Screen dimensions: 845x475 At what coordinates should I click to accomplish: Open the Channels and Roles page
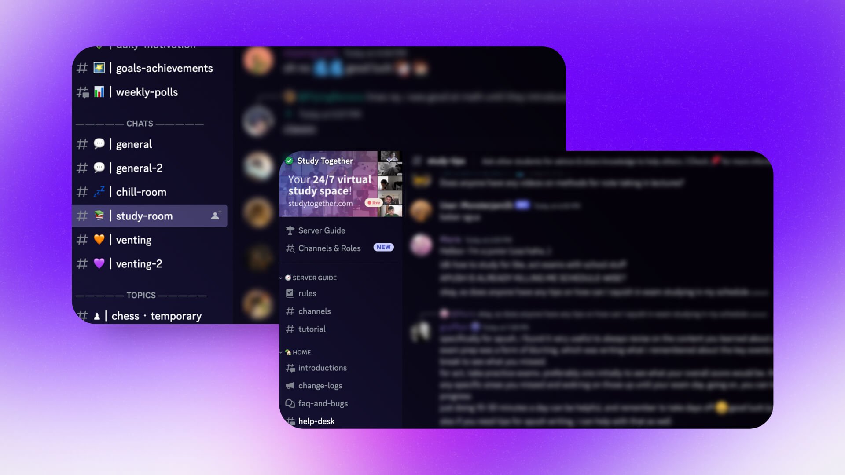(x=329, y=248)
